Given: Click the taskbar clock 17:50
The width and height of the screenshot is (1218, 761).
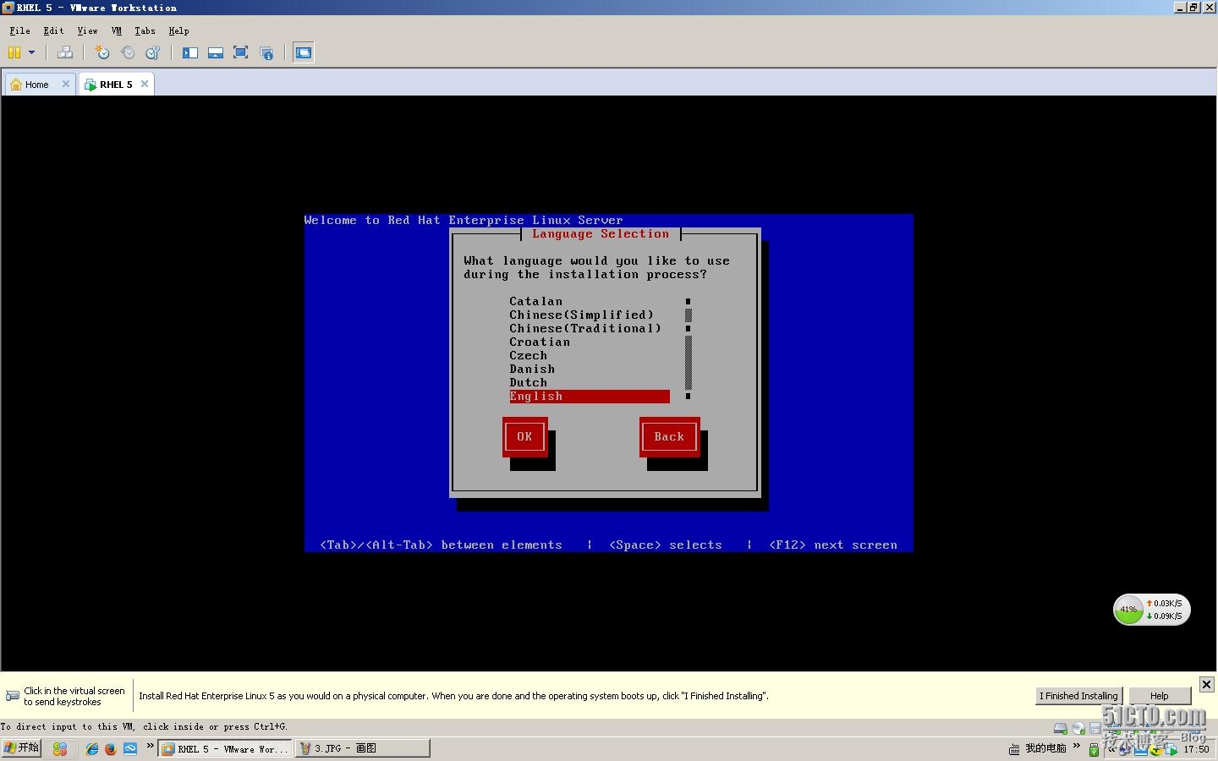Looking at the screenshot, I should 1196,749.
